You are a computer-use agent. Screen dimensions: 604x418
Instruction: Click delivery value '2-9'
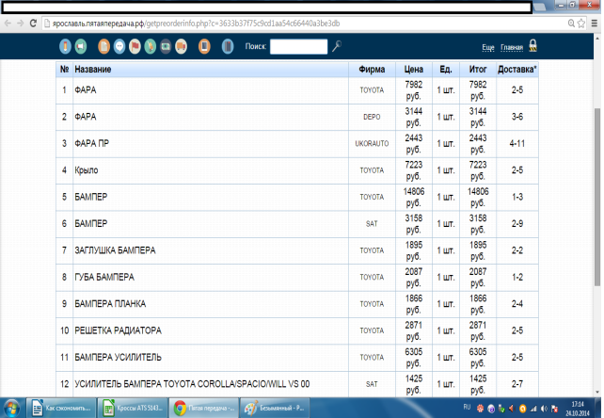[x=517, y=224]
